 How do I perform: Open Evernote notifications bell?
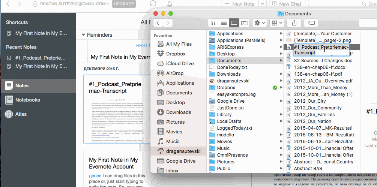170,4
